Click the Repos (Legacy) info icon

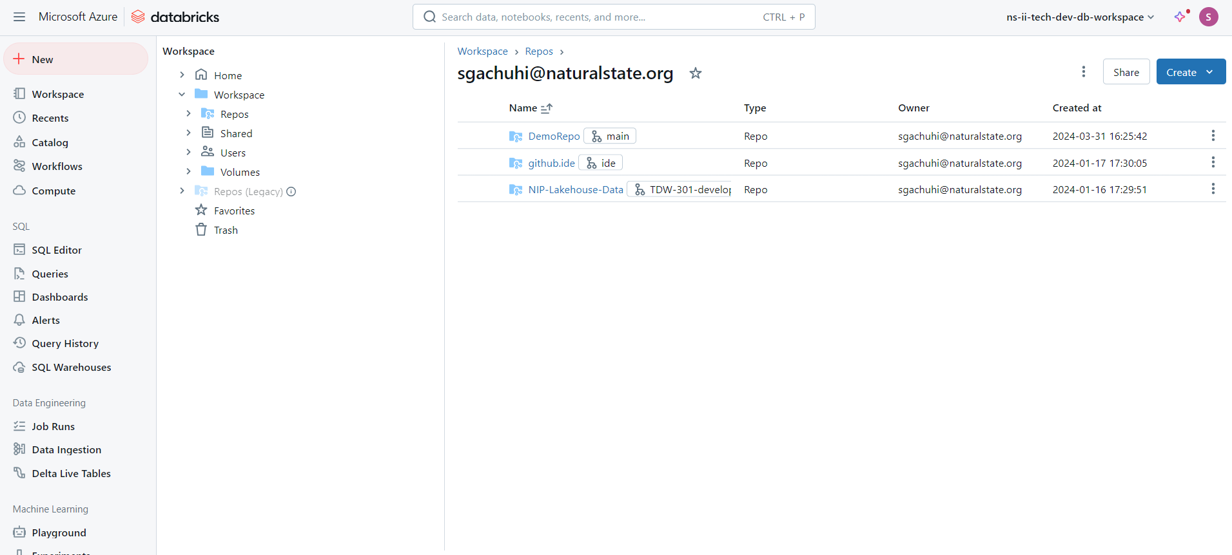(291, 191)
